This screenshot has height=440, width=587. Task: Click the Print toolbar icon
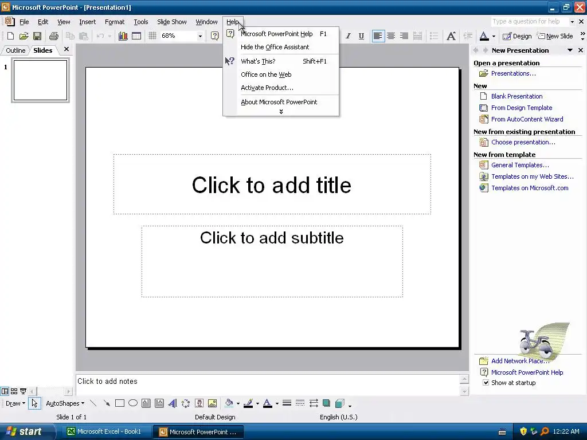click(x=54, y=36)
